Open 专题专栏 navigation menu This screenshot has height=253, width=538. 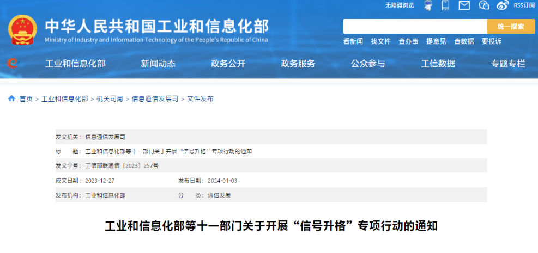pos(508,64)
